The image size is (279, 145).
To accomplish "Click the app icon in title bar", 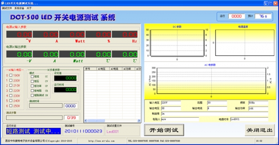I will (2, 3).
